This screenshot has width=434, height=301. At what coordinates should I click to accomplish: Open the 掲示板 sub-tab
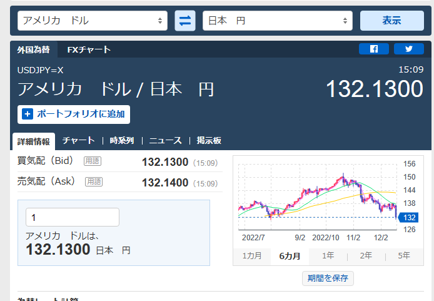209,141
